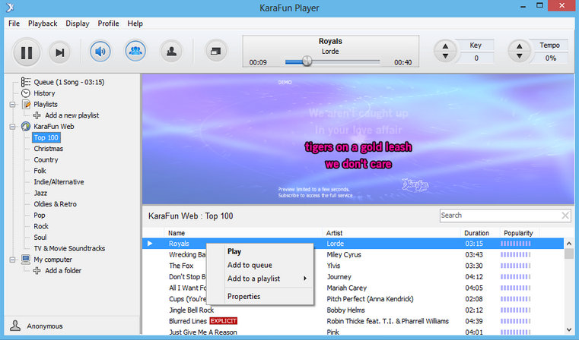
Task: Select Soul category
Action: coord(40,238)
